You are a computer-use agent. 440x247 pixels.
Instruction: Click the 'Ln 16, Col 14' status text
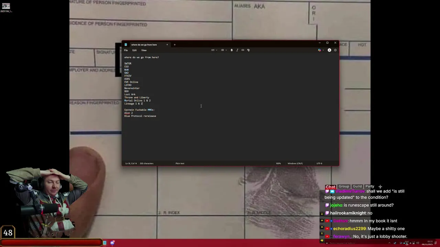131,163
